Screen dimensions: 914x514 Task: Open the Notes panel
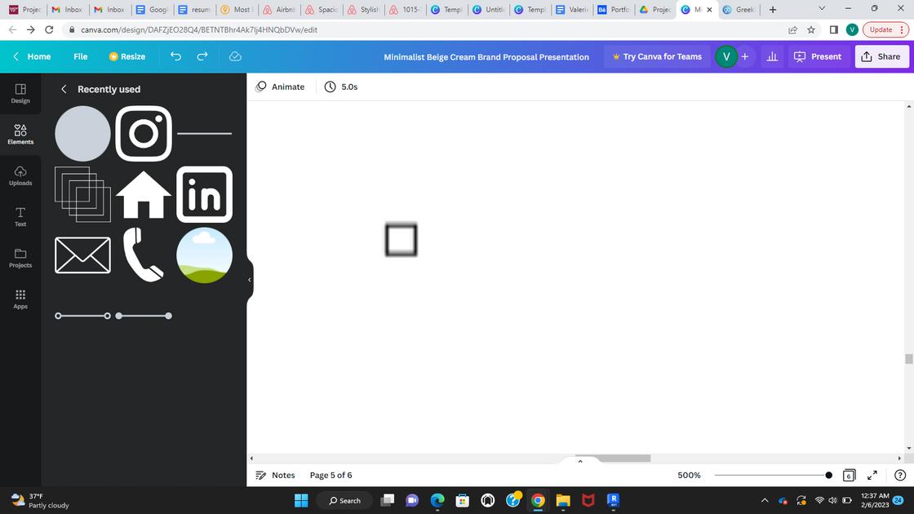tap(275, 475)
